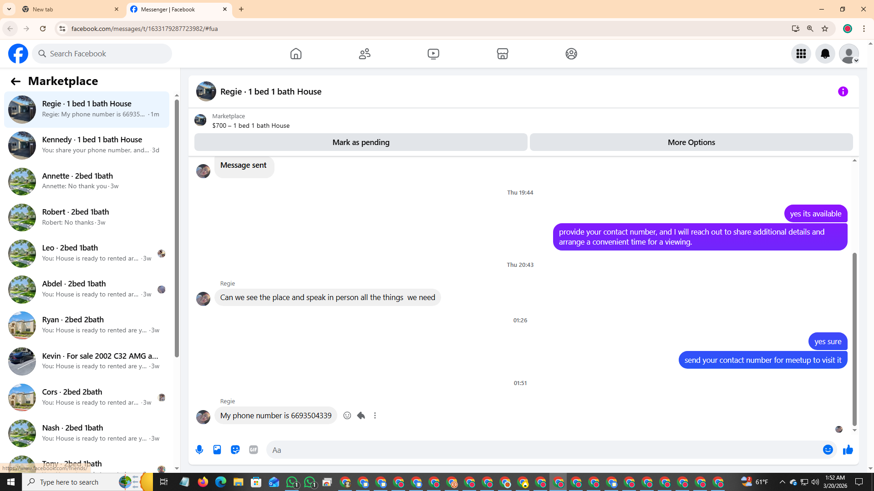Open the GIF picker
Image resolution: width=874 pixels, height=491 pixels.
click(x=254, y=450)
